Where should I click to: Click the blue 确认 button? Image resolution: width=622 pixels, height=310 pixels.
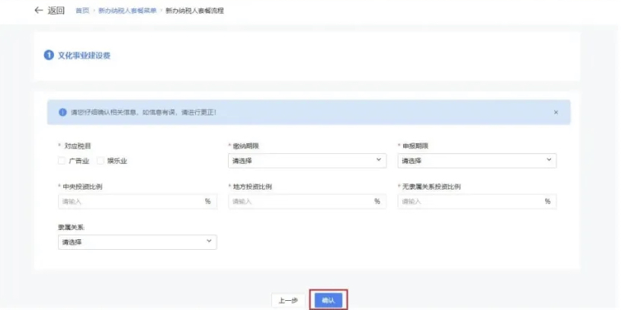[x=329, y=300]
